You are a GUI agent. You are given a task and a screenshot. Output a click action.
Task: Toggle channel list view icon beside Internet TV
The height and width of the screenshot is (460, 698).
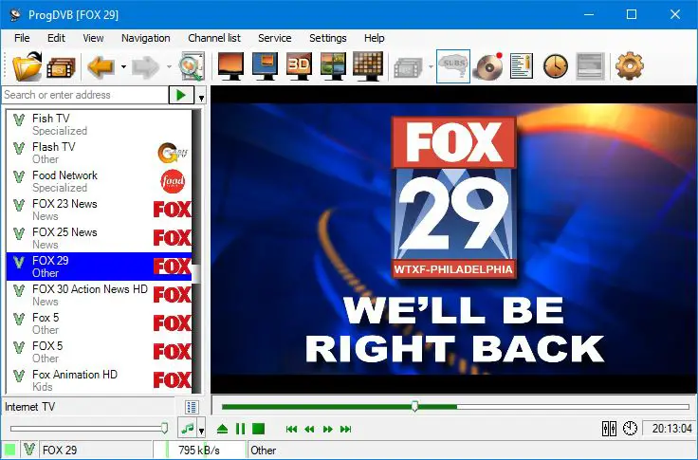coord(192,407)
